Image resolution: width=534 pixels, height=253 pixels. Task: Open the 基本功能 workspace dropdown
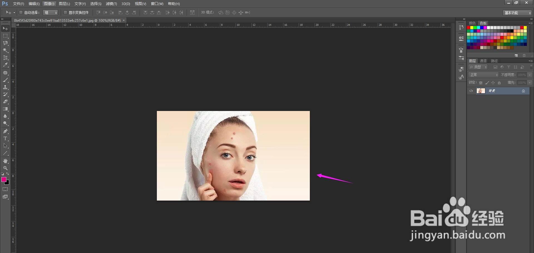[x=517, y=13]
